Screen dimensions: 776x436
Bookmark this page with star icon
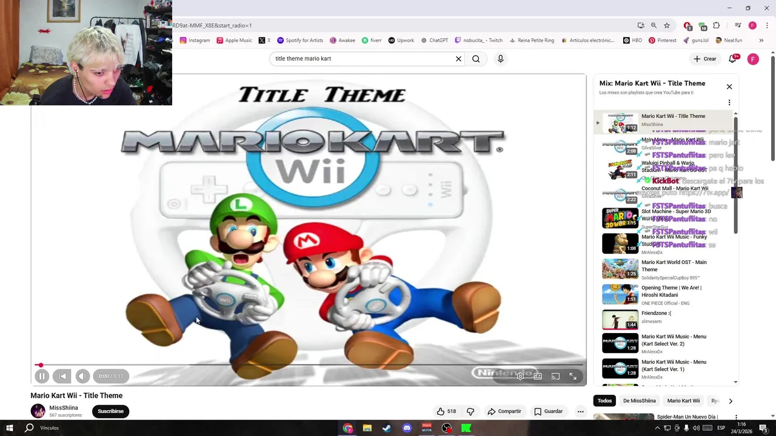pos(667,25)
